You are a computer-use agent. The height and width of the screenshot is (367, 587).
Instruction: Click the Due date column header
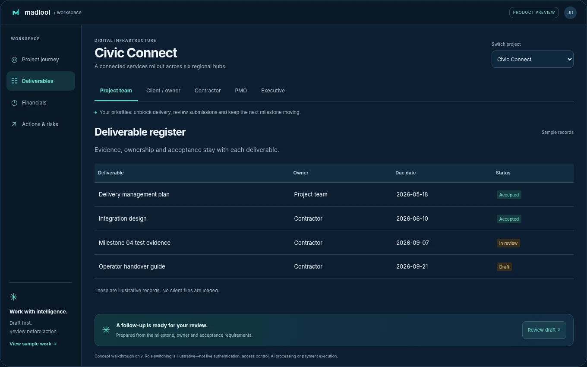[406, 173]
